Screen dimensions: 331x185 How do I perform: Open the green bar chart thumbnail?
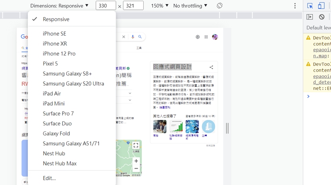pyautogui.click(x=176, y=127)
